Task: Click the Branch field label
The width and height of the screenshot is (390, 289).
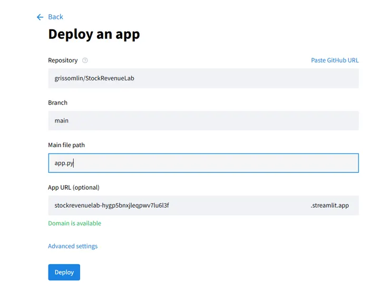Action: (57, 102)
